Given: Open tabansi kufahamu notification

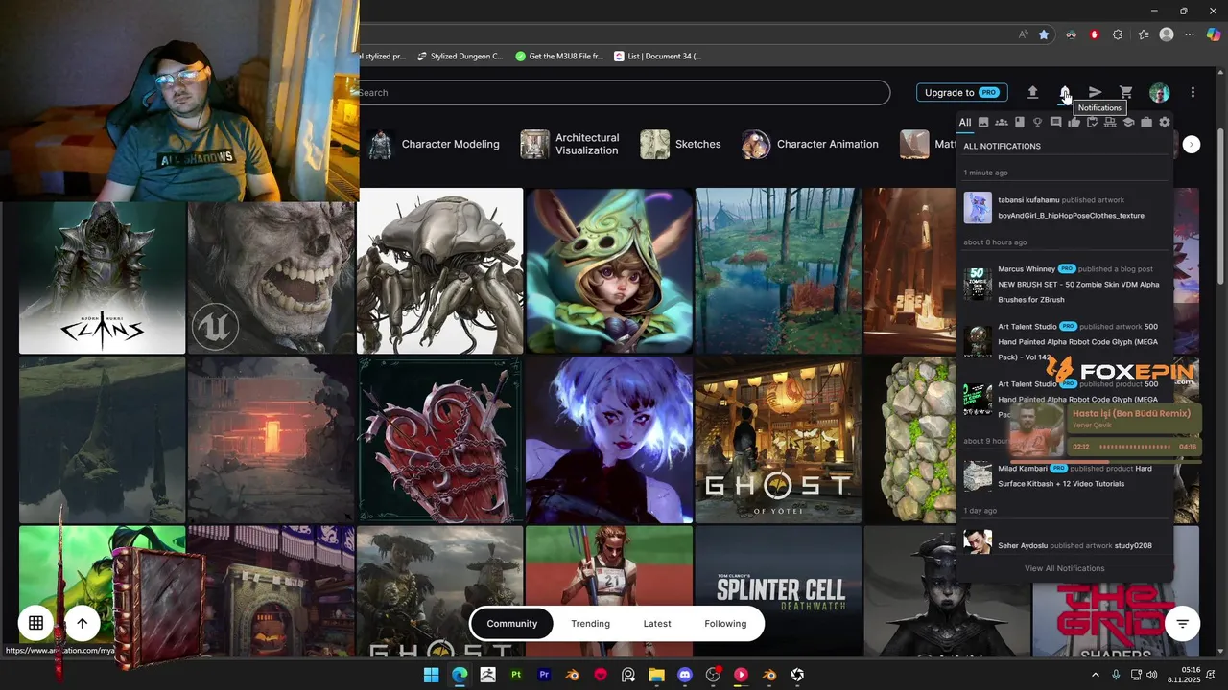Looking at the screenshot, I should (1064, 208).
